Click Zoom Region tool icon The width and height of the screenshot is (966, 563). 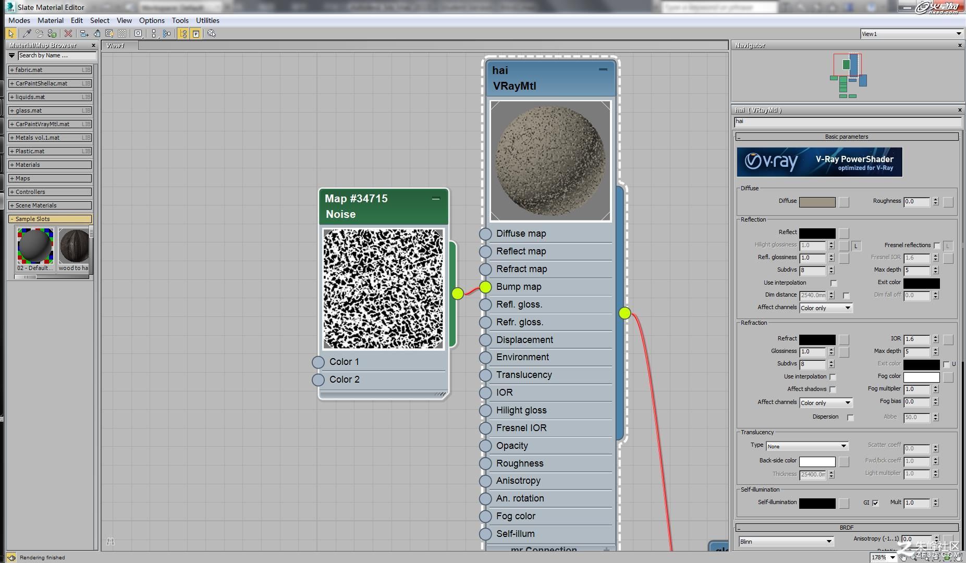(926, 558)
